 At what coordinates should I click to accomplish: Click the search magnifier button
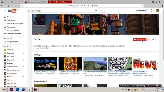tap(102, 11)
